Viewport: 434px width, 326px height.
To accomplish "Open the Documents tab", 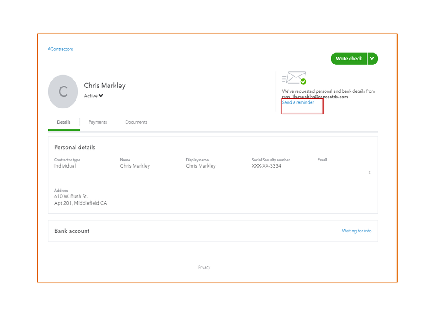I will click(x=136, y=122).
